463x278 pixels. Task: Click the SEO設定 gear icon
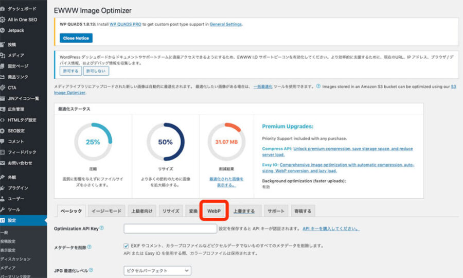tap(3, 131)
